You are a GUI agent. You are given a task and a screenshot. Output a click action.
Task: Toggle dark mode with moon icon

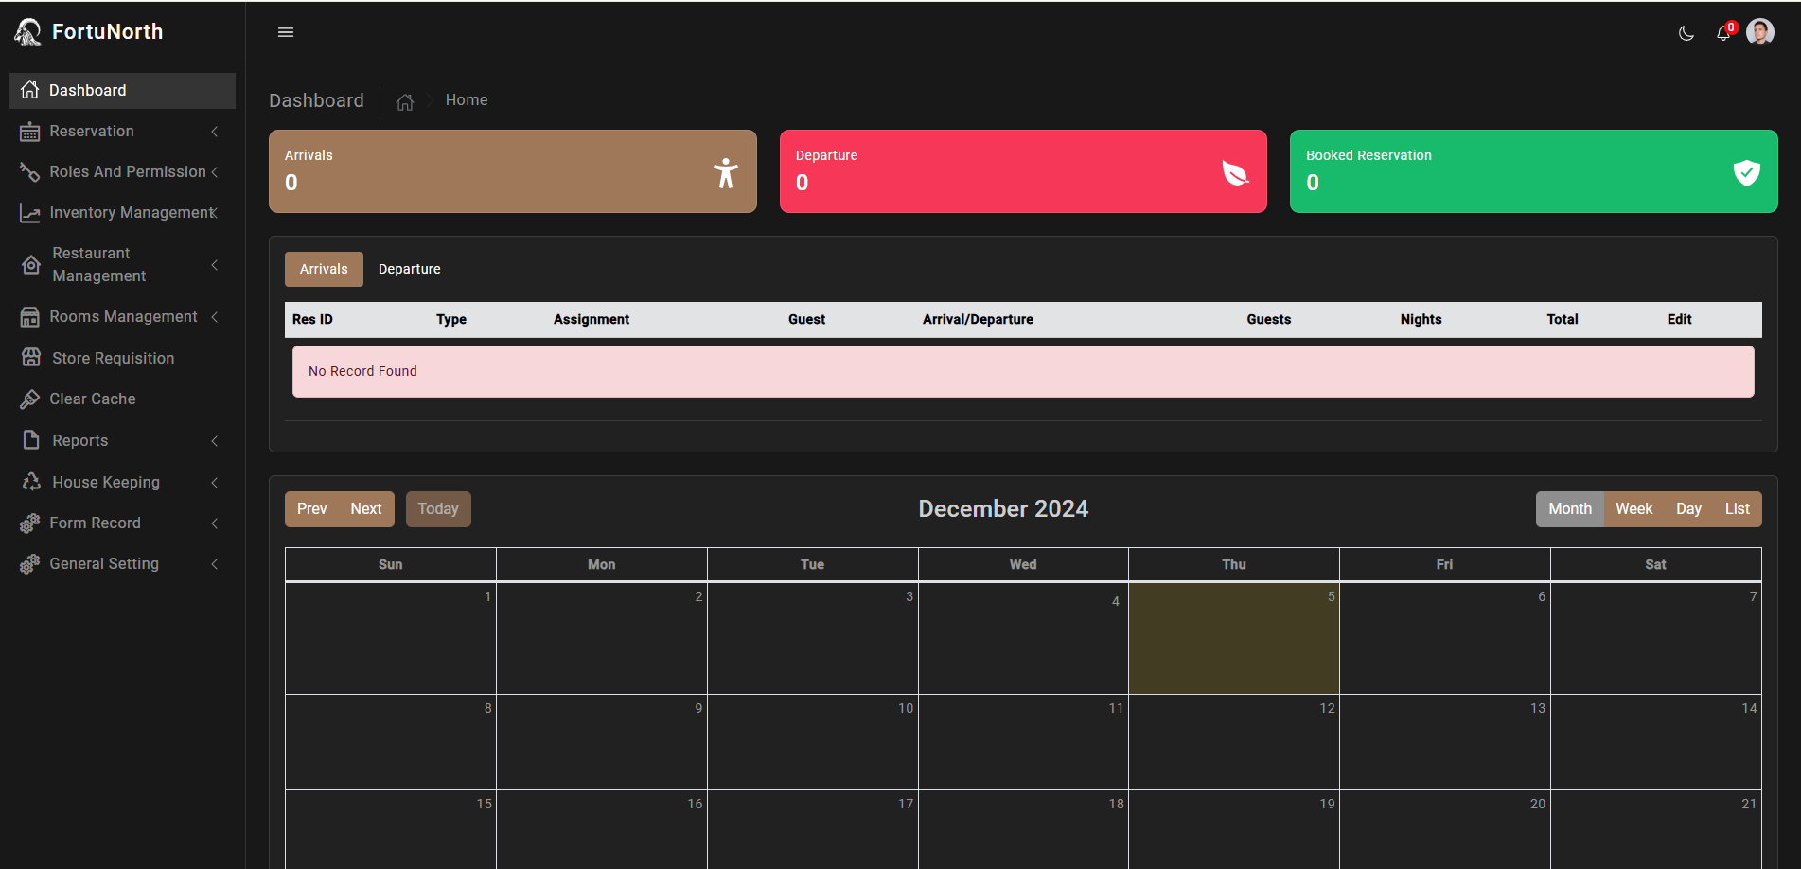[x=1686, y=33]
